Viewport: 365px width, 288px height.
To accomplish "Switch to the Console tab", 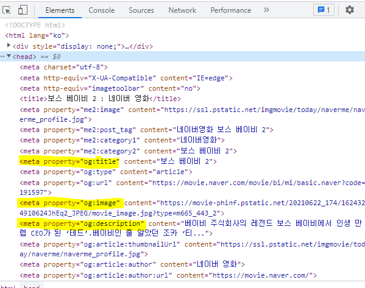I will click(x=102, y=10).
